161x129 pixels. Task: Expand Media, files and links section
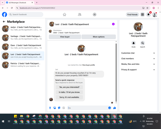(138, 64)
